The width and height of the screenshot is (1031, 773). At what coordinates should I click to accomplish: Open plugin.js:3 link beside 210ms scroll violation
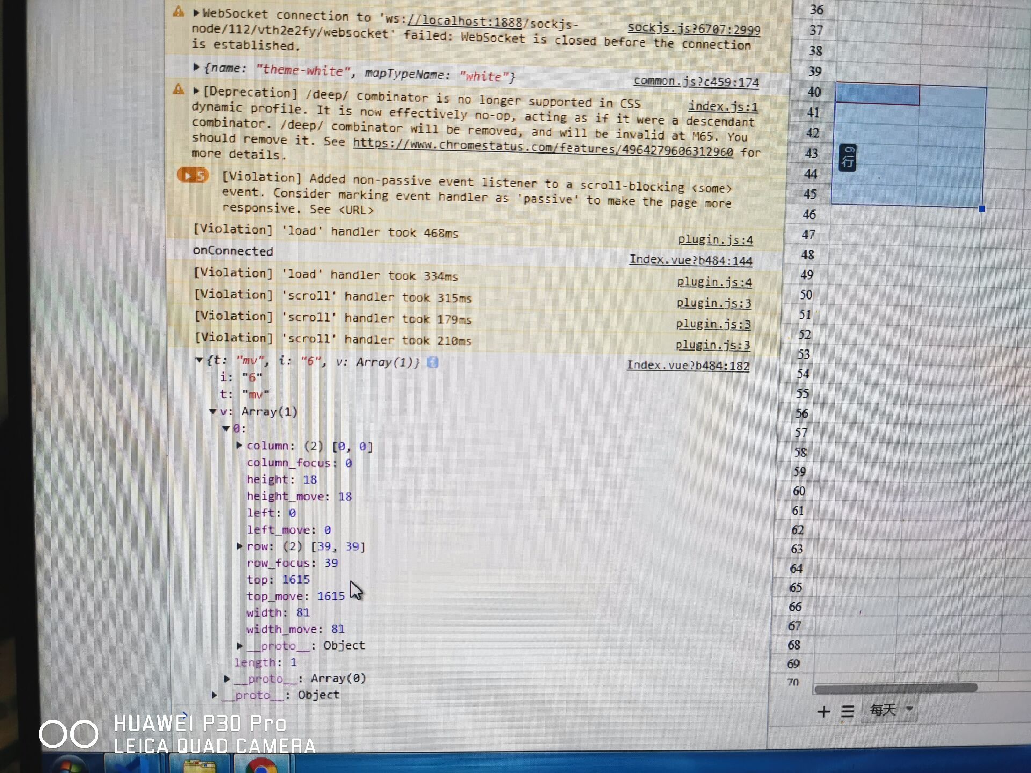tap(713, 345)
